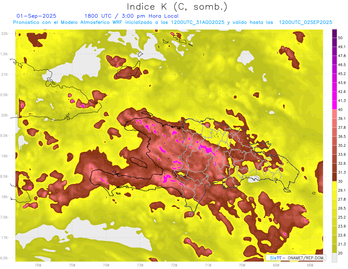Click the "19N" latitude label
Screen dimensions: 348x269
coord(4,156)
